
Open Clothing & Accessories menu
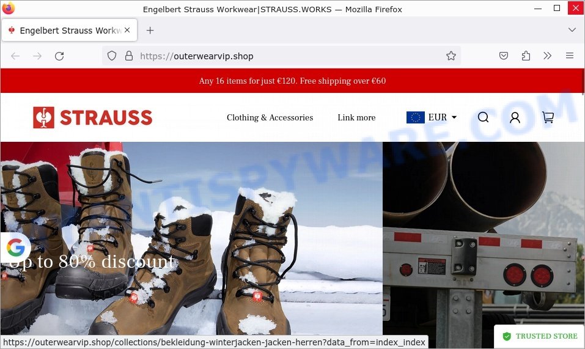pos(270,117)
